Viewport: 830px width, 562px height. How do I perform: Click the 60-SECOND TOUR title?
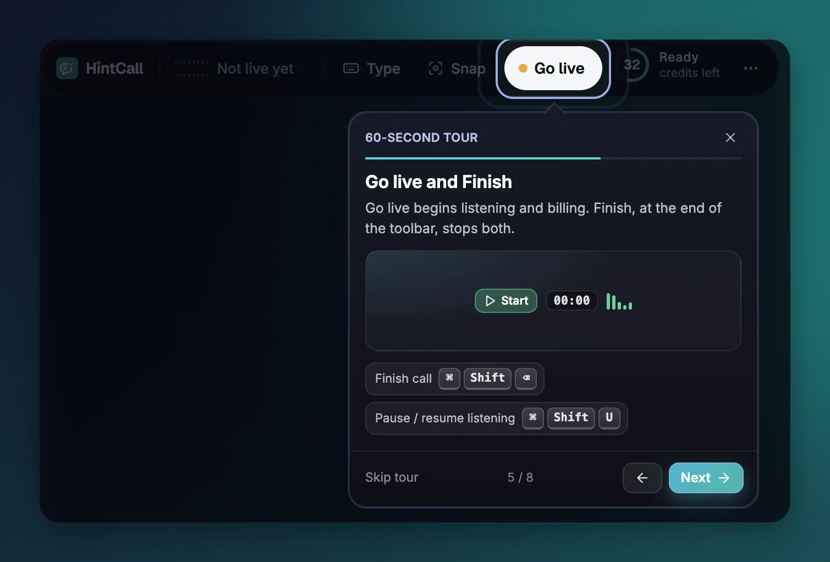coord(422,137)
